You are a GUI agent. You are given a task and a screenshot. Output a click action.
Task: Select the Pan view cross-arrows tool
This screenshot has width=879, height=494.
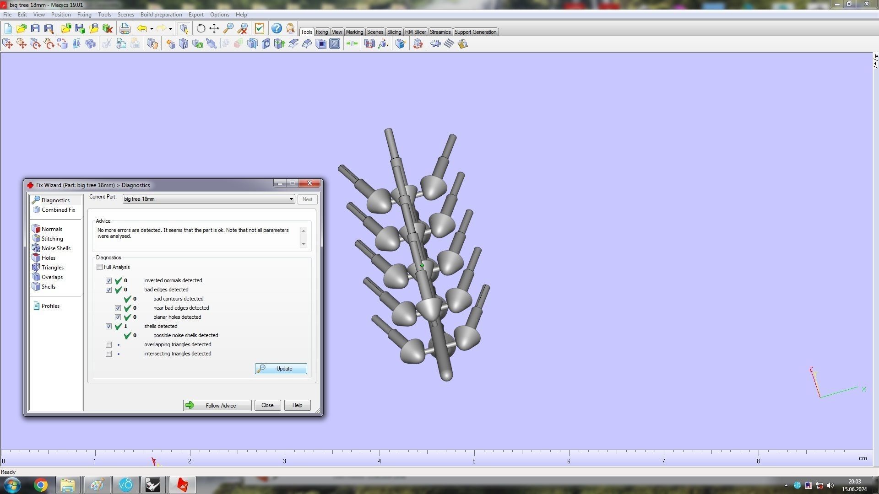point(214,28)
